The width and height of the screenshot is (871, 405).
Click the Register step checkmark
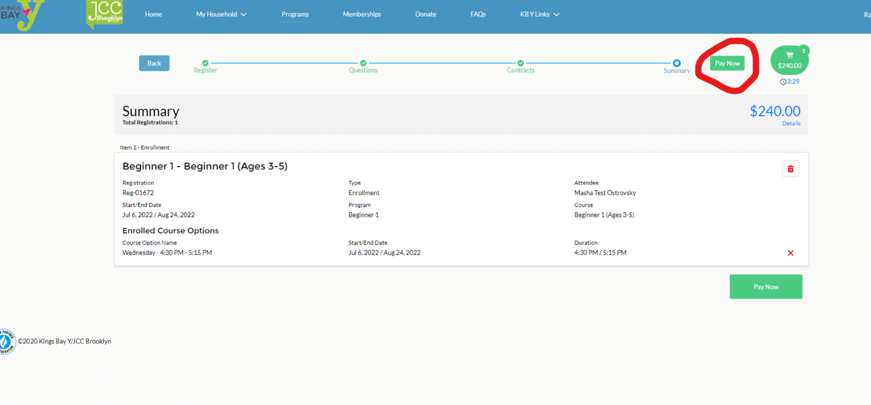click(205, 63)
